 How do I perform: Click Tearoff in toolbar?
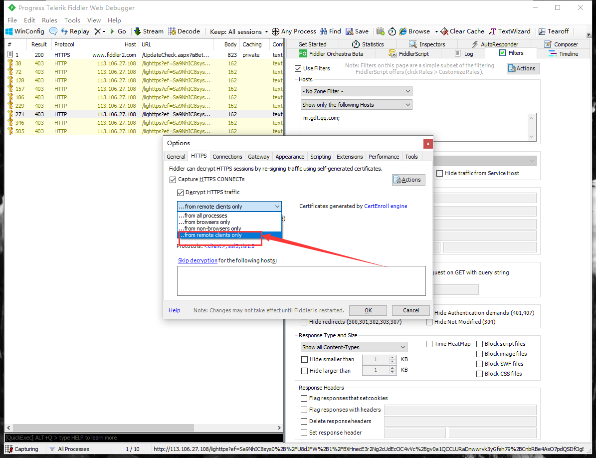coord(554,31)
